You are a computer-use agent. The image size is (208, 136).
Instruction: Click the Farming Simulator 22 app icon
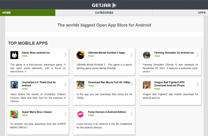pyautogui.click(x=147, y=55)
